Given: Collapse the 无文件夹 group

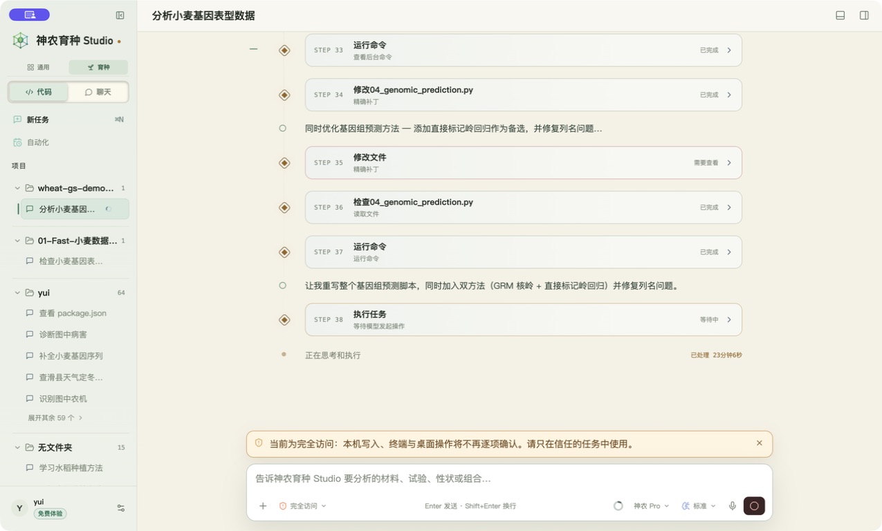Looking at the screenshot, I should pos(17,447).
